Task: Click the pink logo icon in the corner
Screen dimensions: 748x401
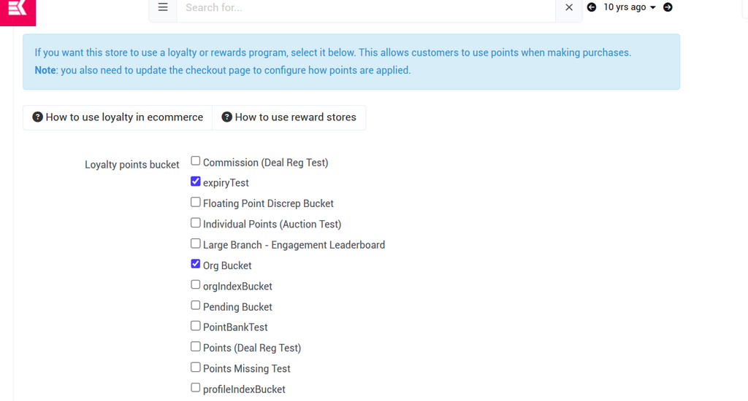Action: pyautogui.click(x=17, y=9)
